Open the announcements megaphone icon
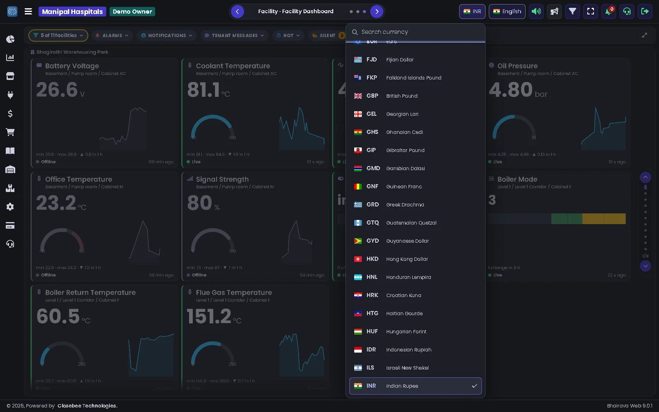The image size is (659, 412). [554, 12]
